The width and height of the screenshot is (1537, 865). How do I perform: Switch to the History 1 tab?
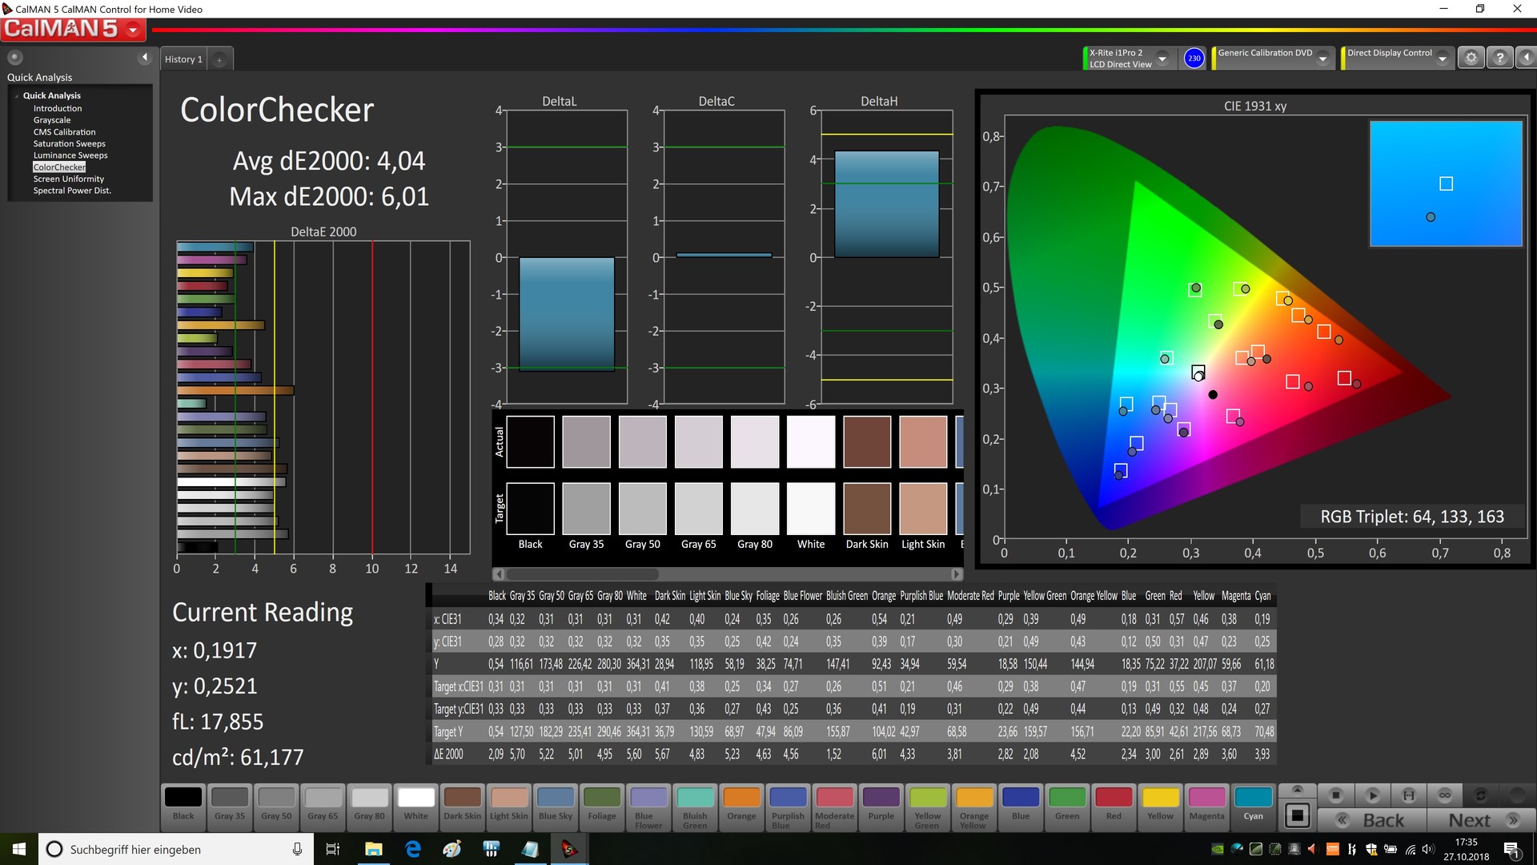coord(183,59)
